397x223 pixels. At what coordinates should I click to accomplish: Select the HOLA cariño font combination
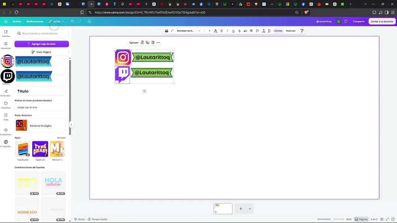pyautogui.click(x=53, y=183)
